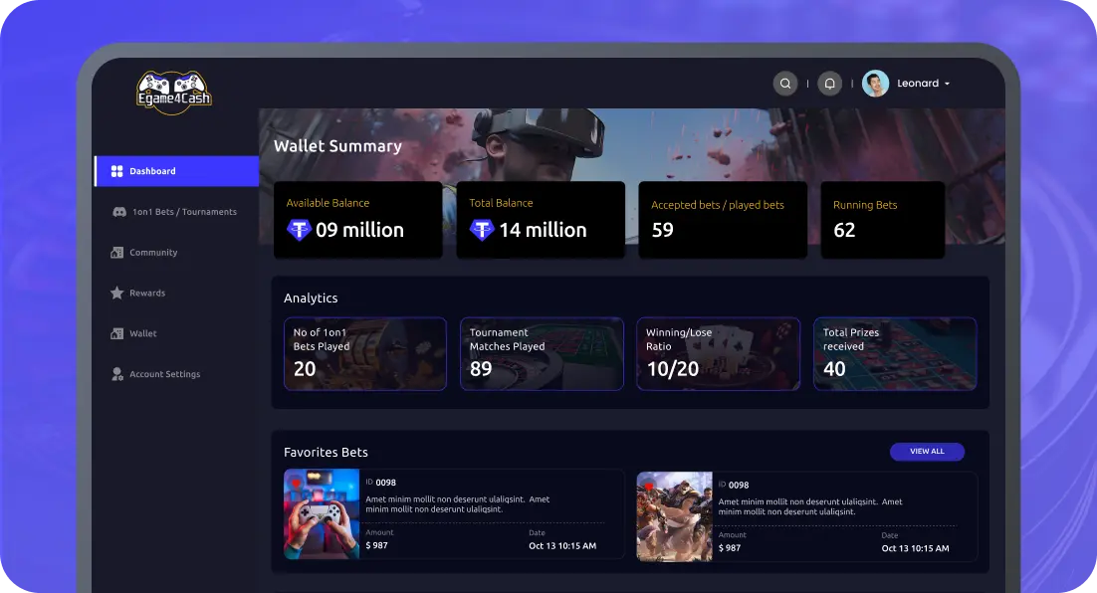
Task: Open the notifications bell icon
Action: click(830, 84)
